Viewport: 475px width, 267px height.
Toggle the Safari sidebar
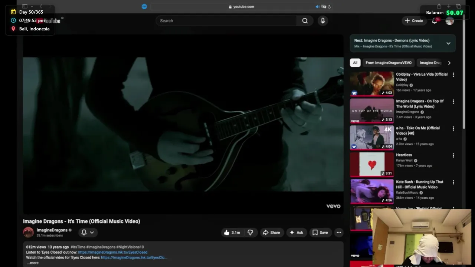[25, 6]
